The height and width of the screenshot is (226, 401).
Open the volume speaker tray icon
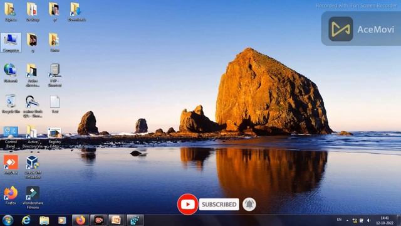pyautogui.click(x=368, y=220)
